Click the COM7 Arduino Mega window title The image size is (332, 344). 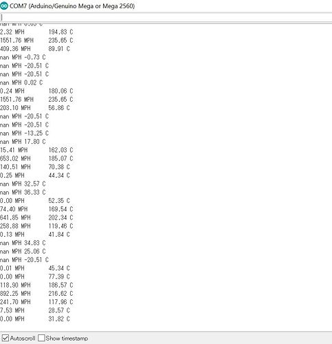tap(72, 6)
